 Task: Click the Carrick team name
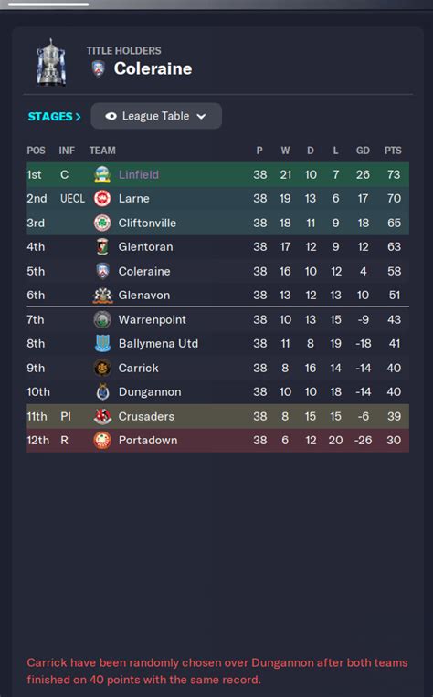139,368
